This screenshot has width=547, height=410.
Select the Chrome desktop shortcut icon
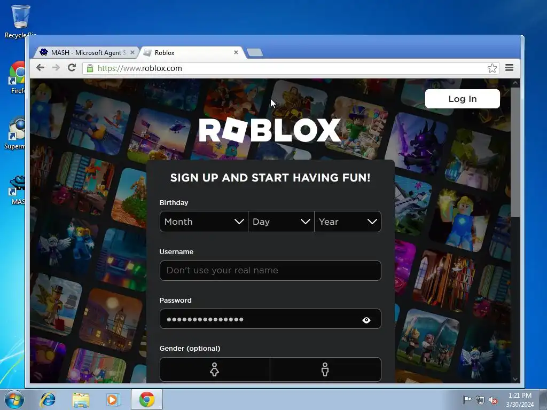point(17,77)
